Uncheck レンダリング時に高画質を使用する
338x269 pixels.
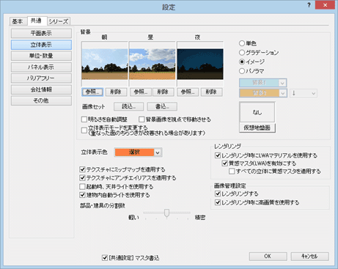click(218, 202)
